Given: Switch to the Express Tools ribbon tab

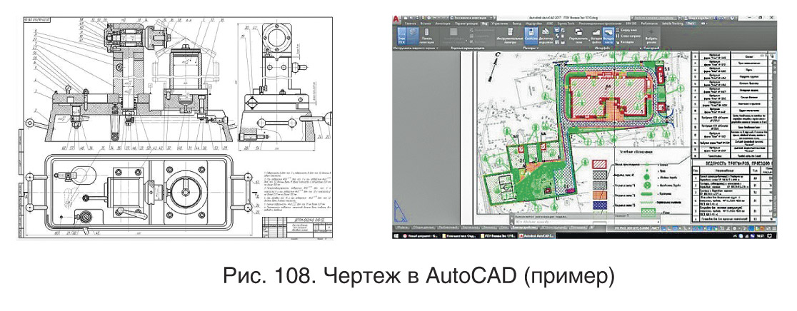Looking at the screenshot, I should (566, 24).
